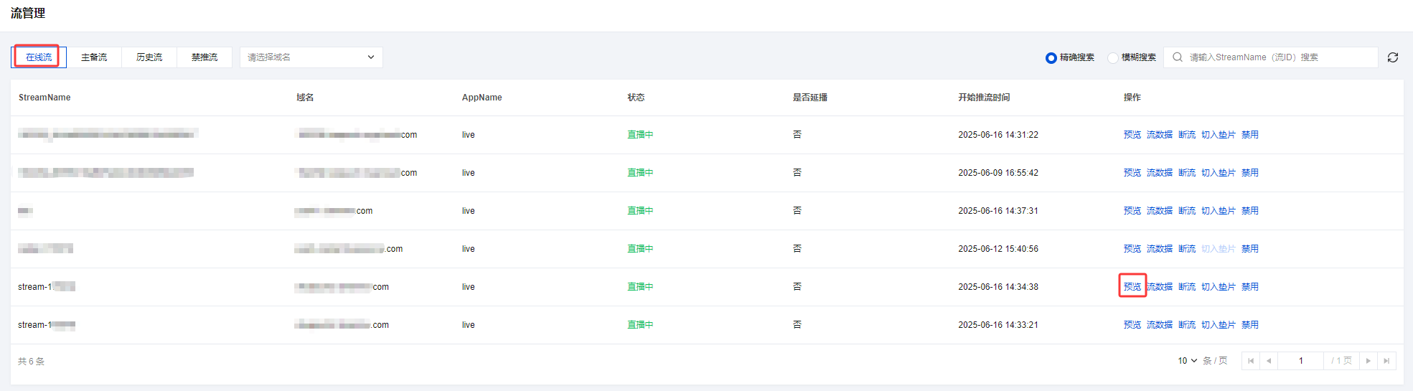Switch to the 在线流 tab
Viewport: 1413px width, 391px height.
click(39, 57)
